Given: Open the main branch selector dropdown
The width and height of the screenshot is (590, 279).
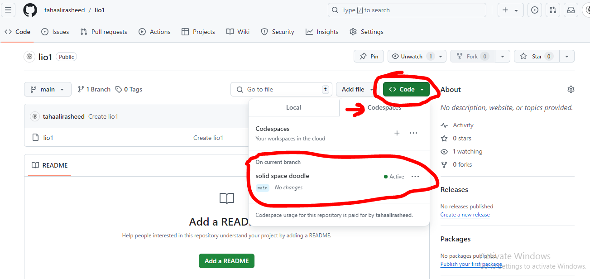Looking at the screenshot, I should coord(48,89).
